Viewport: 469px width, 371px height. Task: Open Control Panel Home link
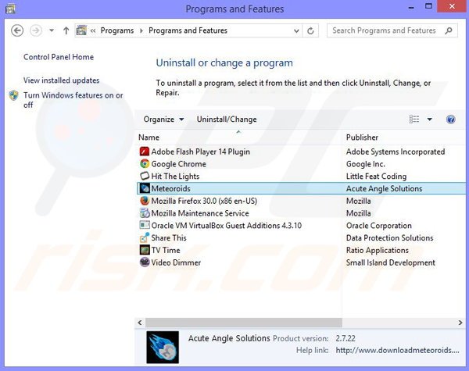coord(59,57)
